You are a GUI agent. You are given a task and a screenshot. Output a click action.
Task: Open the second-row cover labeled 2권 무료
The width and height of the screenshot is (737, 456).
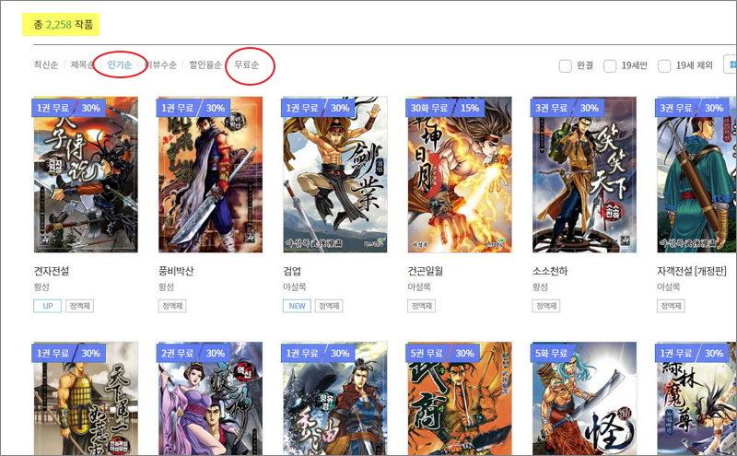tap(210, 399)
